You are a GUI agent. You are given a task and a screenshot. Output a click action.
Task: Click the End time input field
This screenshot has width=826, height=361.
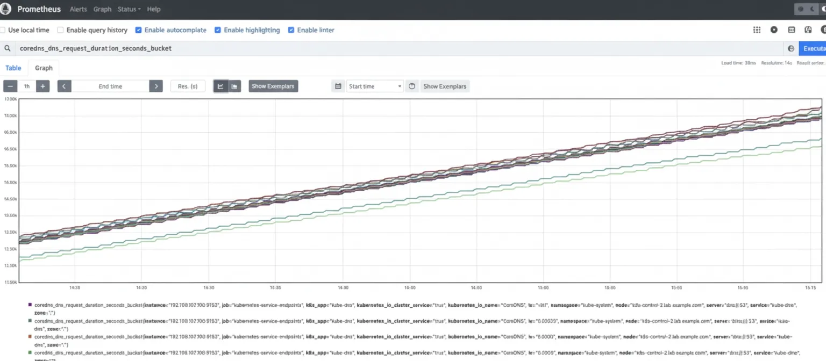[110, 86]
